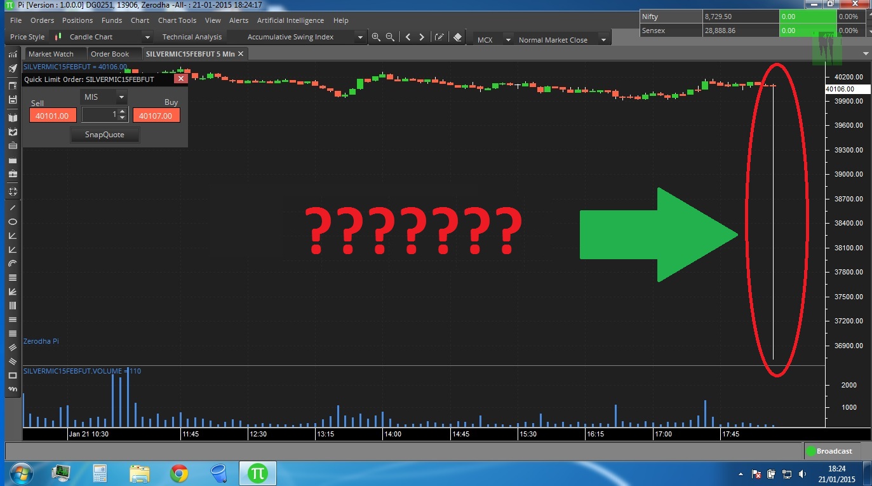The width and height of the screenshot is (872, 486).
Task: Open the Positions menu
Action: pyautogui.click(x=77, y=20)
